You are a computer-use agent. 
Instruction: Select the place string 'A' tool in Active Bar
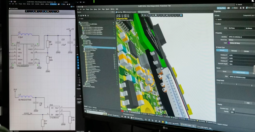tap(175, 15)
